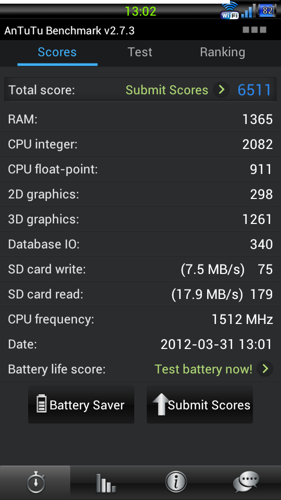Screen dimensions: 281x500
Task: Tap the green Submit Scores link text
Action: [x=167, y=90]
